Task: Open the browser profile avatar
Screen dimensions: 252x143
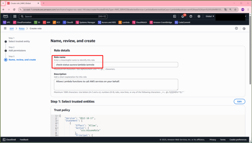Action: click(243, 9)
